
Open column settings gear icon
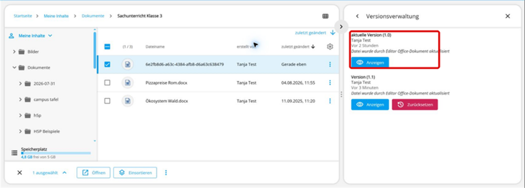330,46
